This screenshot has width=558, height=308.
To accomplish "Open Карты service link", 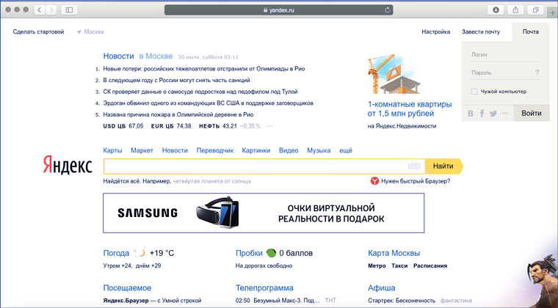I will pyautogui.click(x=112, y=150).
